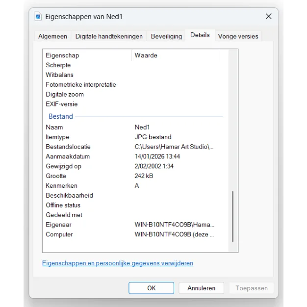Select the Beveiliging tab
This screenshot has height=307, width=307.
pyautogui.click(x=166, y=36)
